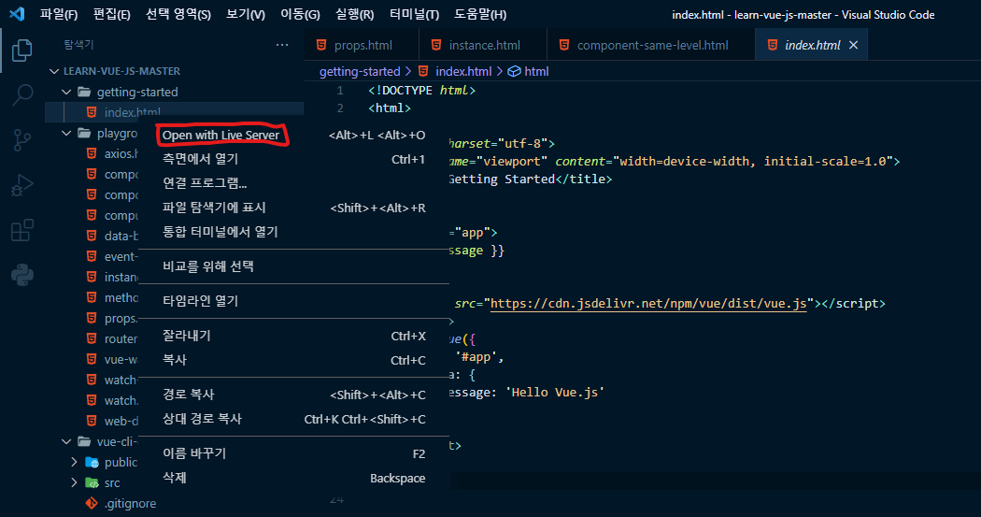Image resolution: width=981 pixels, height=517 pixels.
Task: Open the Explorer view in activity bar
Action: [21, 50]
